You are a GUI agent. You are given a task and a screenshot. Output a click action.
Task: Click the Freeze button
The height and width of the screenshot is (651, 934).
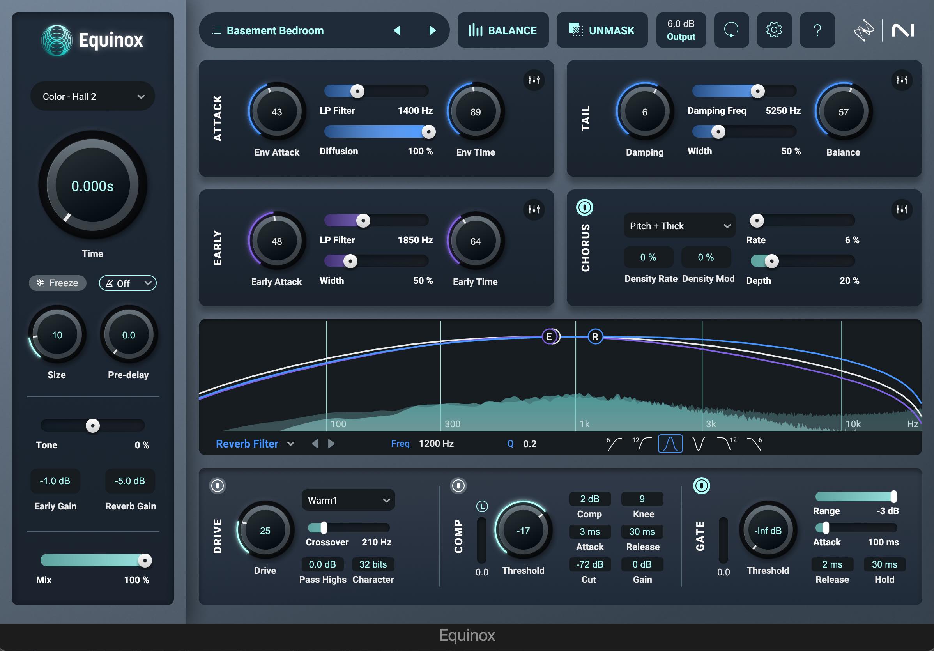coord(57,283)
